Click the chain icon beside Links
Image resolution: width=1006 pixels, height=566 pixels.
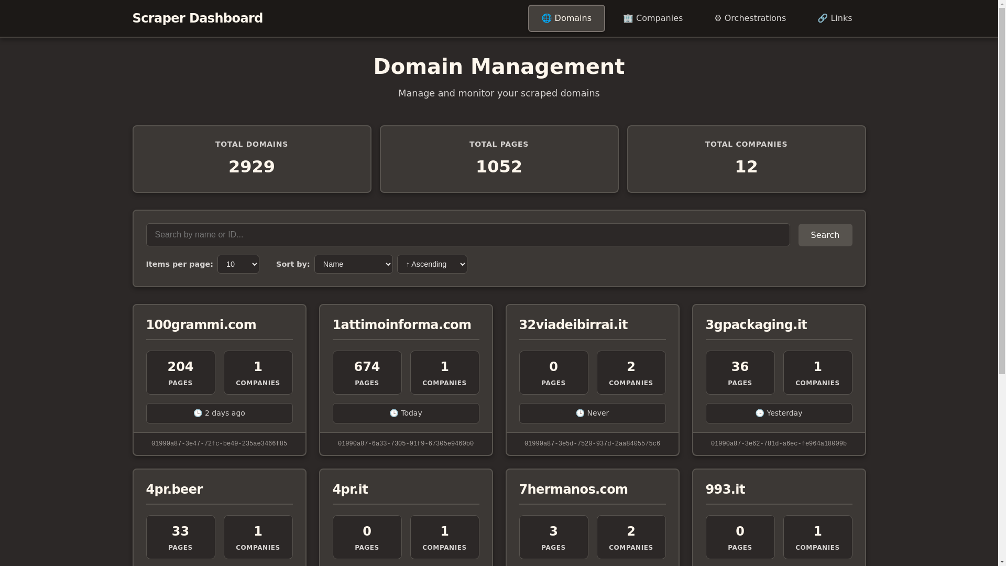pyautogui.click(x=823, y=18)
